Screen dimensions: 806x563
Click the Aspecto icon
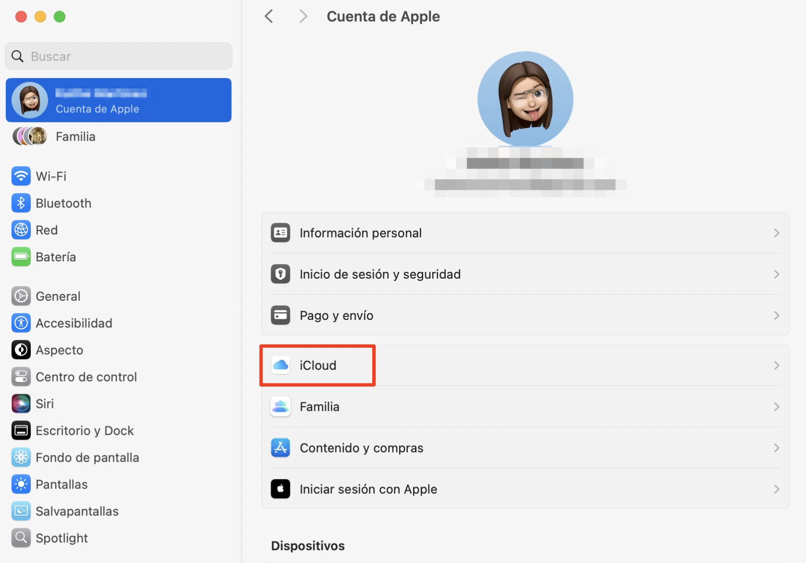point(21,350)
